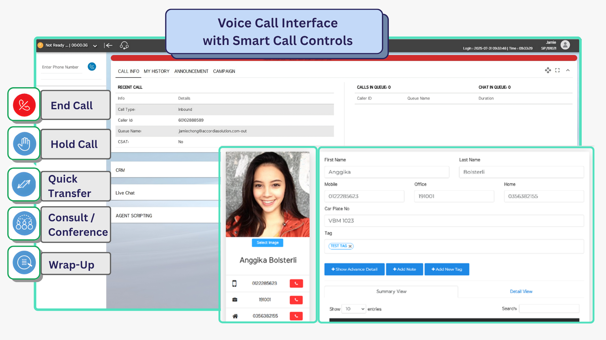Screen dimensions: 606x340
Task: Remove the TEST TAG with x
Action: coord(350,246)
